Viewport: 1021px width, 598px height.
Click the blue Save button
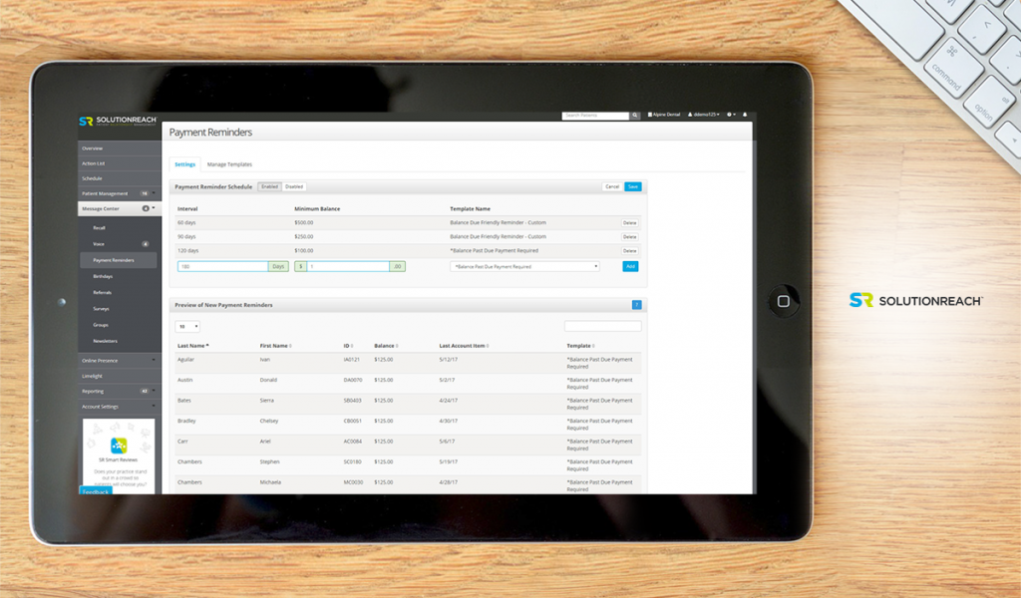(632, 186)
